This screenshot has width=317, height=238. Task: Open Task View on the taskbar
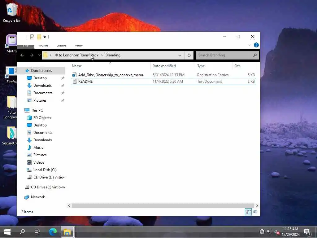(x=37, y=232)
